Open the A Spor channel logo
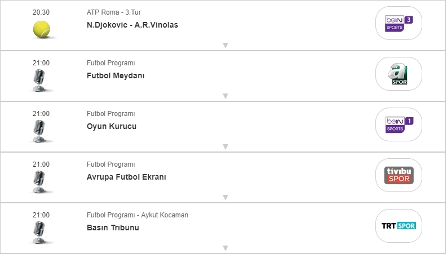Image resolution: width=447 pixels, height=254 pixels. (x=399, y=74)
